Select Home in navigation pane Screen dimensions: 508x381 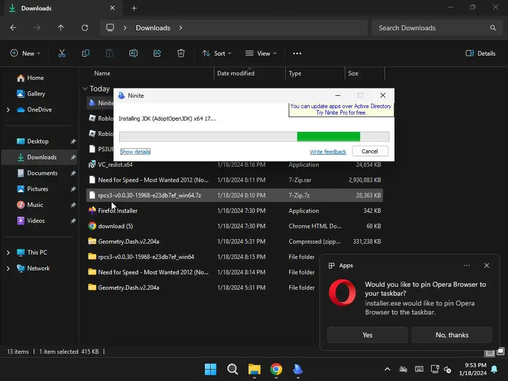[35, 78]
